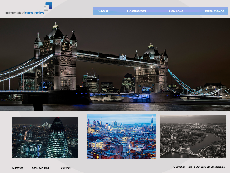Open the Group menu item
The height and width of the screenshot is (173, 230).
(x=103, y=11)
